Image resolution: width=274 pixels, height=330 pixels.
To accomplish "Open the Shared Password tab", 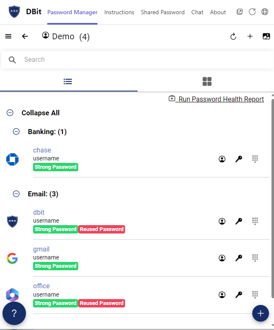I will pyautogui.click(x=163, y=12).
